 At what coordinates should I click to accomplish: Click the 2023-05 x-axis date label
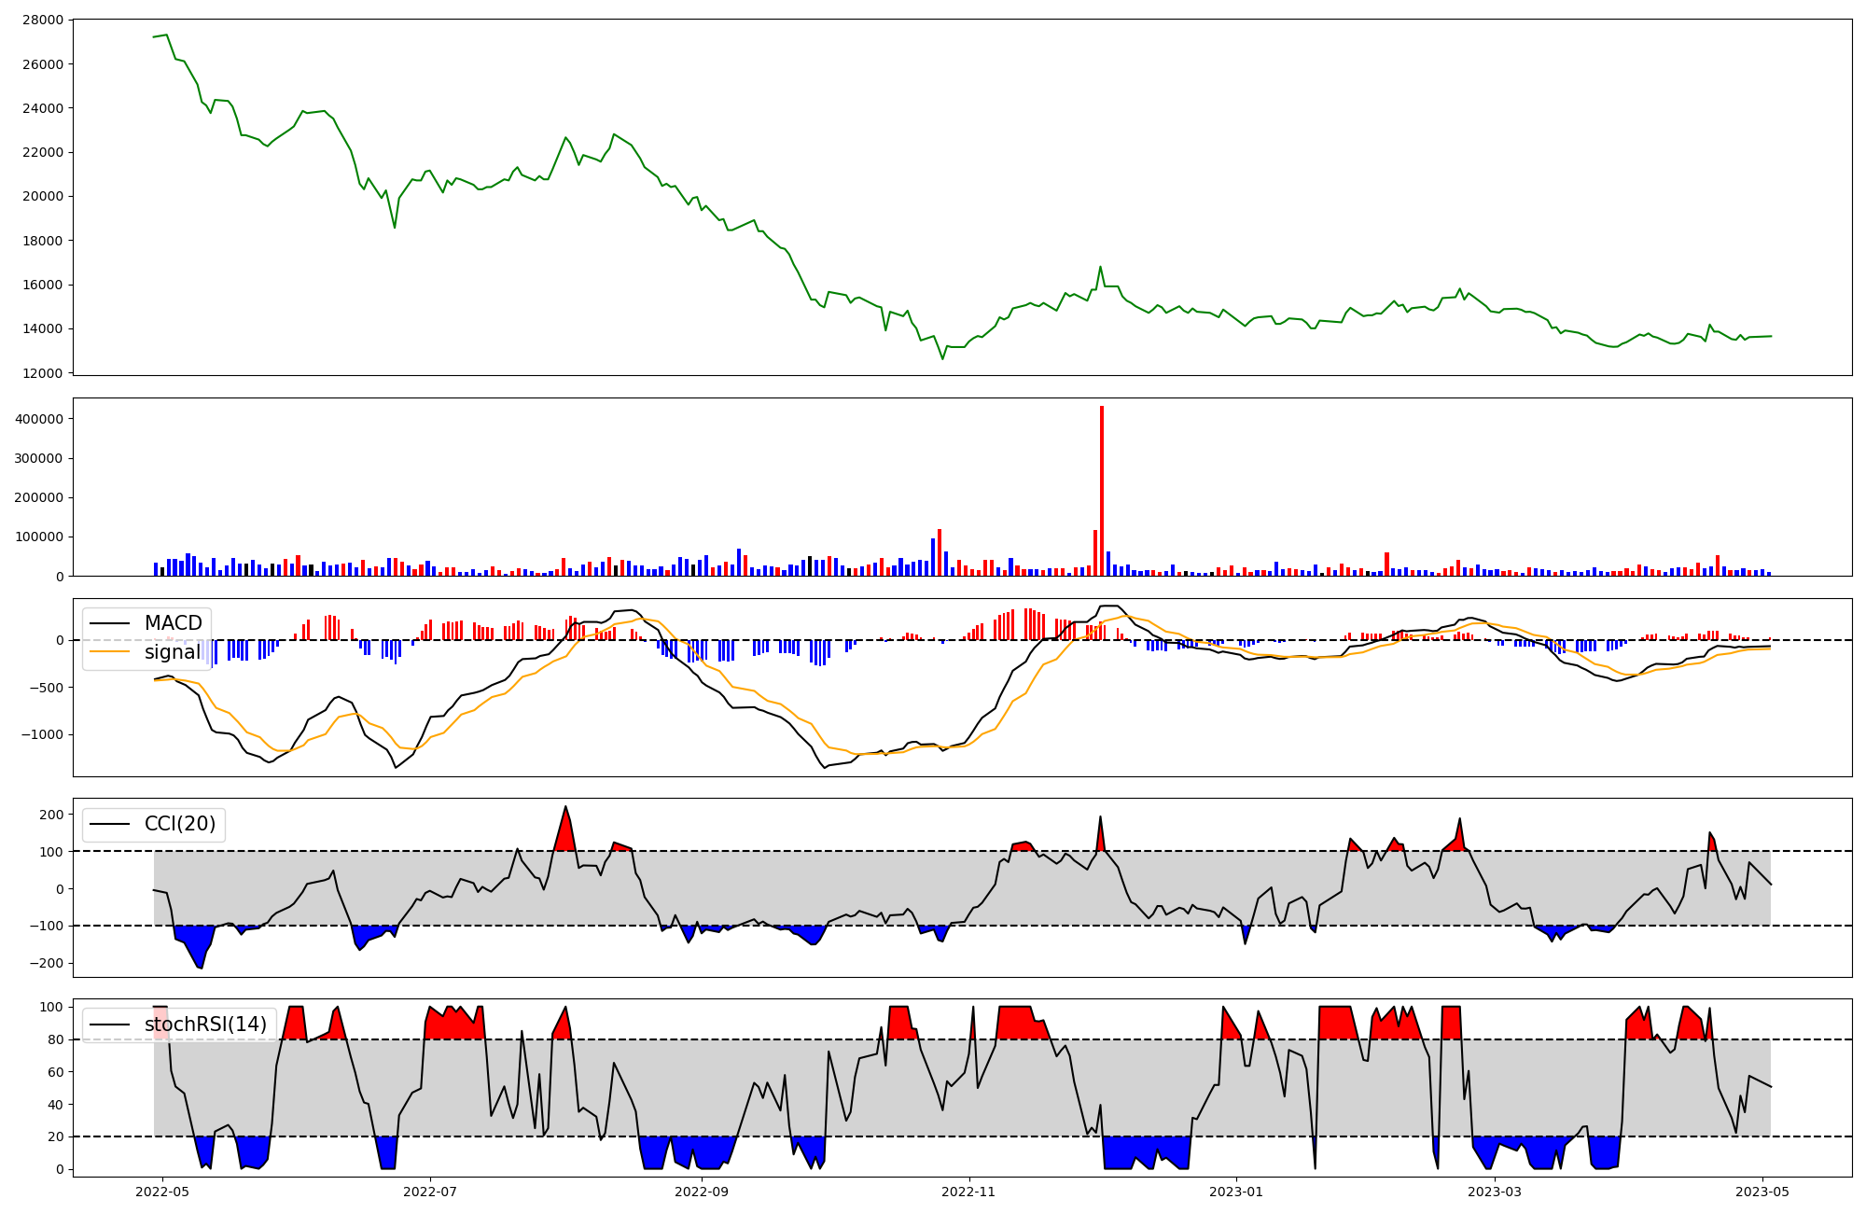pos(1763,1192)
